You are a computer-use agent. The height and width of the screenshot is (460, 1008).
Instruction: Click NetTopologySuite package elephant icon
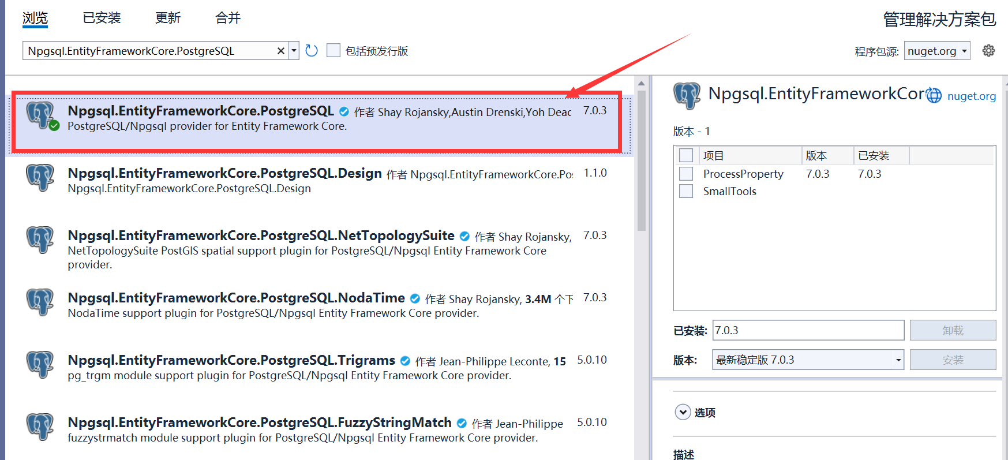point(40,240)
